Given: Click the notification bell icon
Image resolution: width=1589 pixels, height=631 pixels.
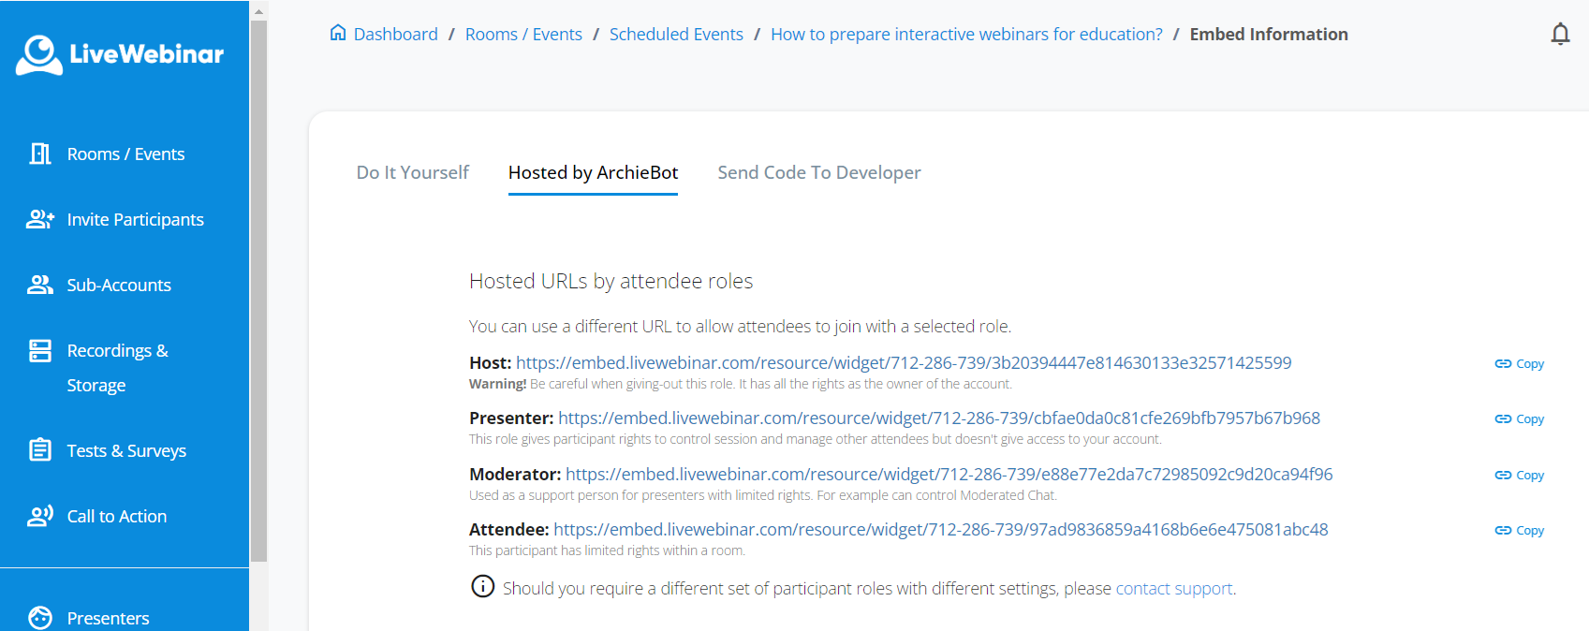Looking at the screenshot, I should tap(1560, 35).
